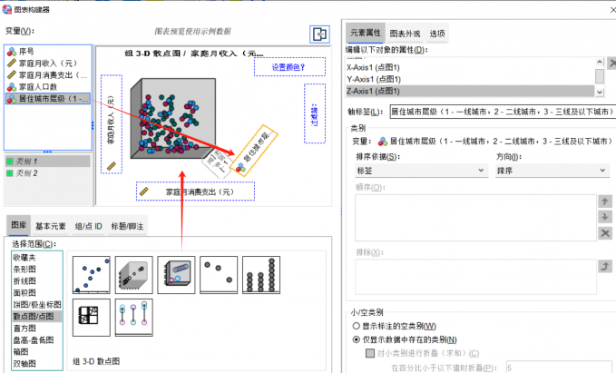Open the 方向 dropdown
616x373 pixels.
(552, 171)
